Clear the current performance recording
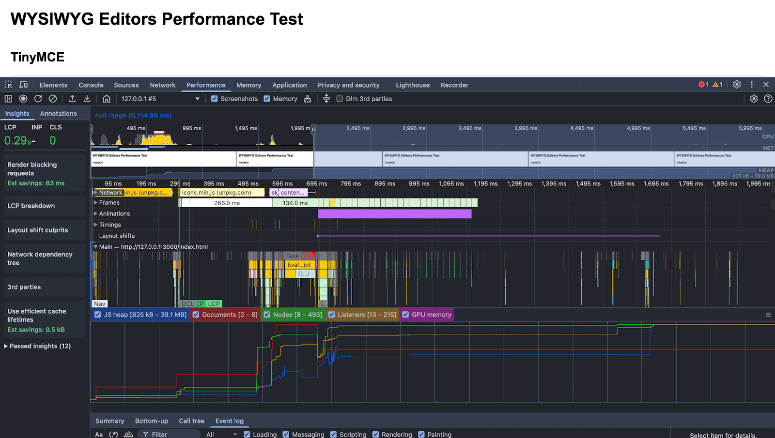This screenshot has width=775, height=438. (x=53, y=99)
